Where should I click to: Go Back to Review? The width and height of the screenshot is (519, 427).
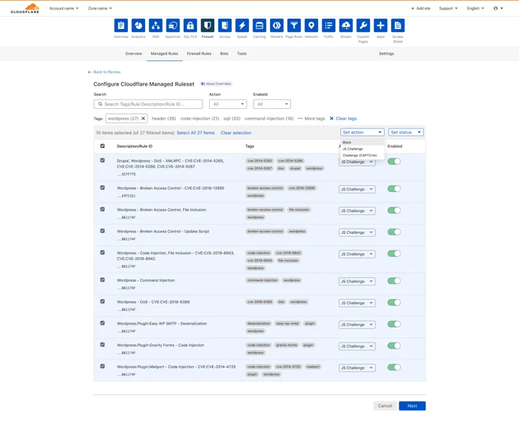(x=105, y=72)
